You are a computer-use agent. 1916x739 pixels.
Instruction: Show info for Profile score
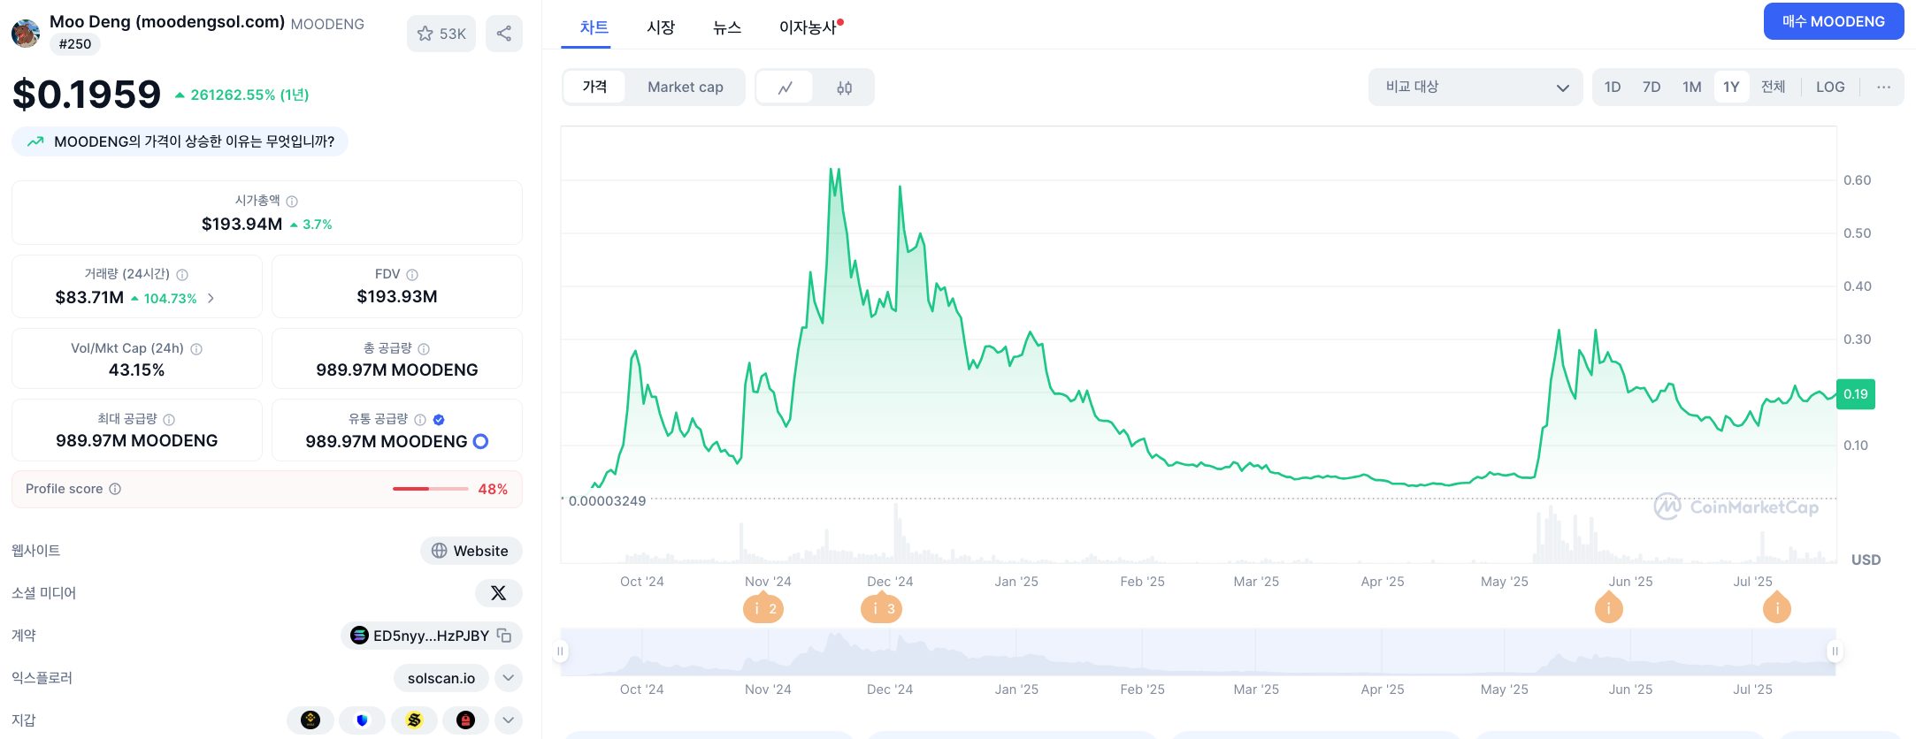point(115,489)
